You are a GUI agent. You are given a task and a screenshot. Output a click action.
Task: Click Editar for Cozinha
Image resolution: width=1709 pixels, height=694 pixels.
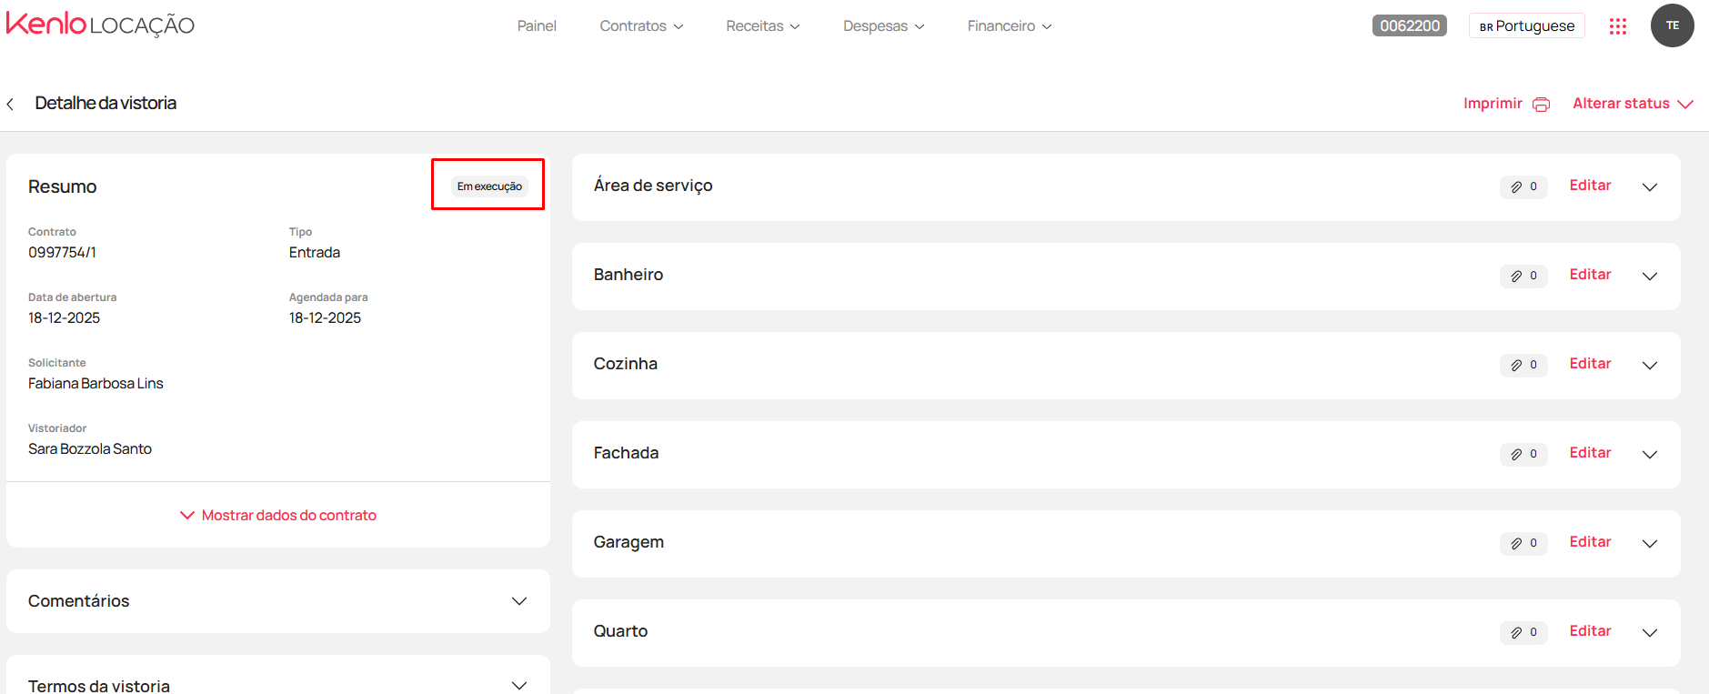[1590, 364]
